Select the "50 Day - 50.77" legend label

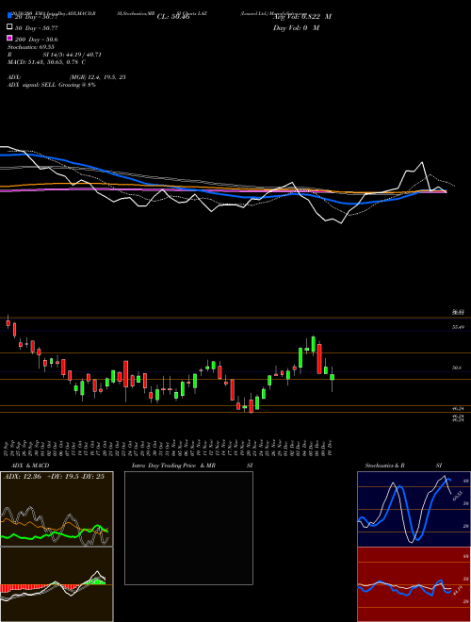37,28
